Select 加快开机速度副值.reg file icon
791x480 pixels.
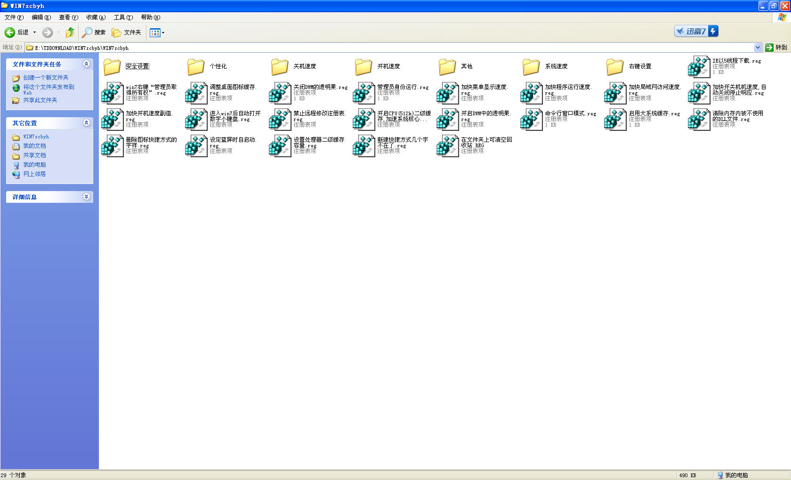coord(112,120)
